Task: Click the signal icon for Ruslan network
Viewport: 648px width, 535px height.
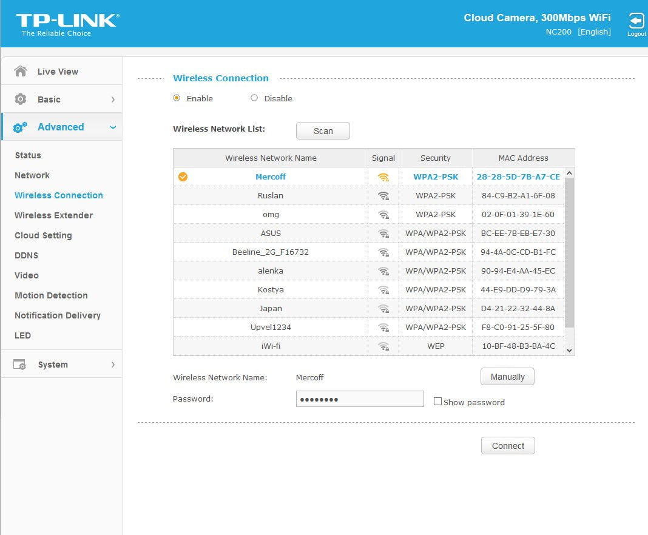Action: 383,196
